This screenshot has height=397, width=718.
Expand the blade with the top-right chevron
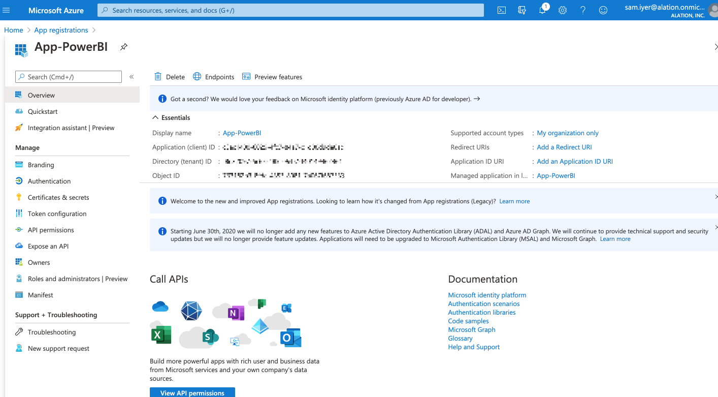(715, 47)
